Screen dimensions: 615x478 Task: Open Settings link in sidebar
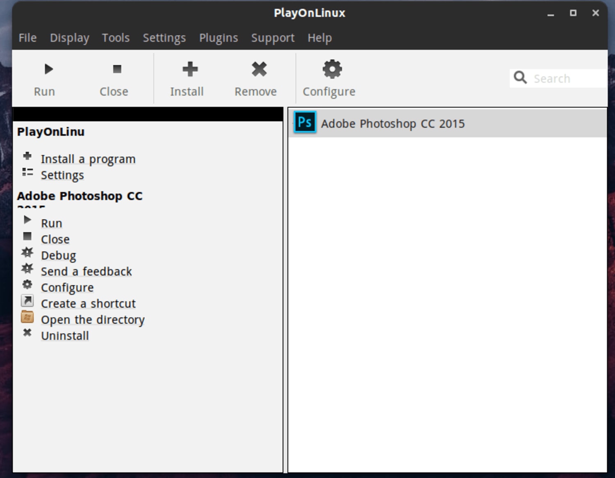(x=62, y=175)
